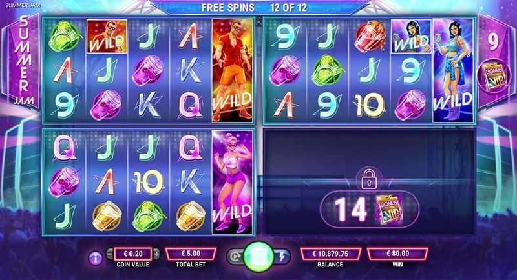Click the €5.00 total bet box
517x280 pixels.
(x=191, y=254)
